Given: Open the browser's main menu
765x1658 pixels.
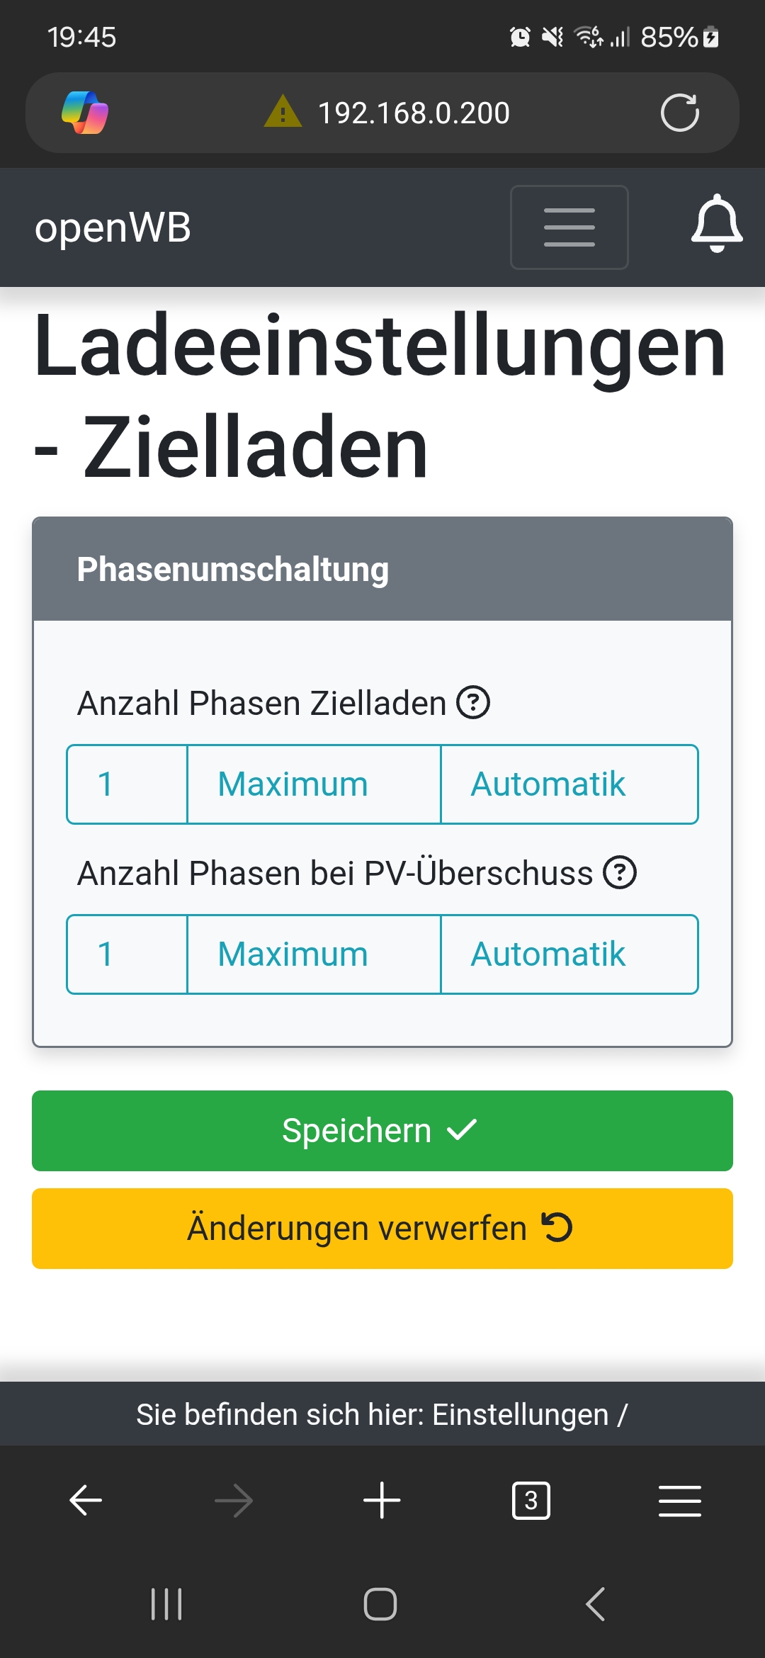Looking at the screenshot, I should coord(679,1500).
